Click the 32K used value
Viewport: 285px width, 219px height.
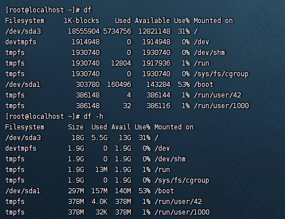(102, 212)
